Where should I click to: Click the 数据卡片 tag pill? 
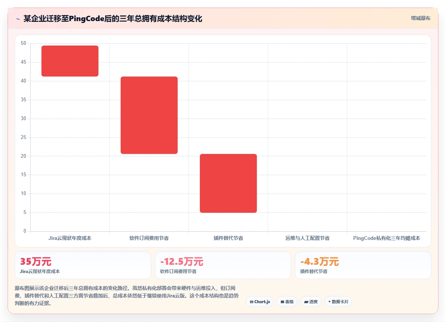click(x=338, y=302)
